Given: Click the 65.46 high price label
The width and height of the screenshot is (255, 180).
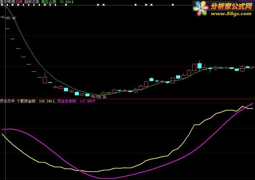Looking at the screenshot, I should tap(11, 18).
